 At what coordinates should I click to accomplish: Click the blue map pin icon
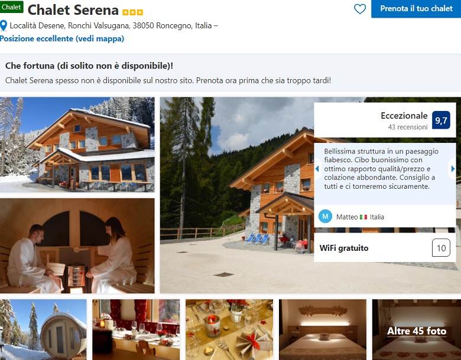[3, 25]
